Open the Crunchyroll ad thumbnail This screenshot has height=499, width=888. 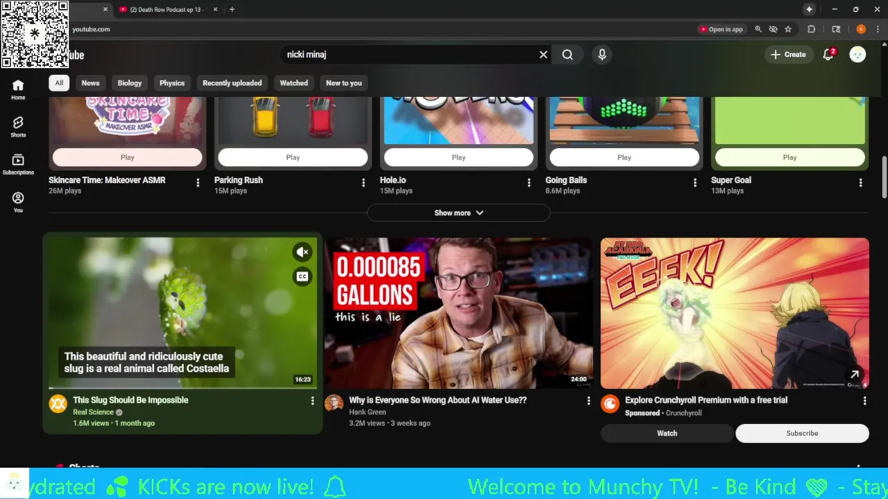[x=735, y=313]
